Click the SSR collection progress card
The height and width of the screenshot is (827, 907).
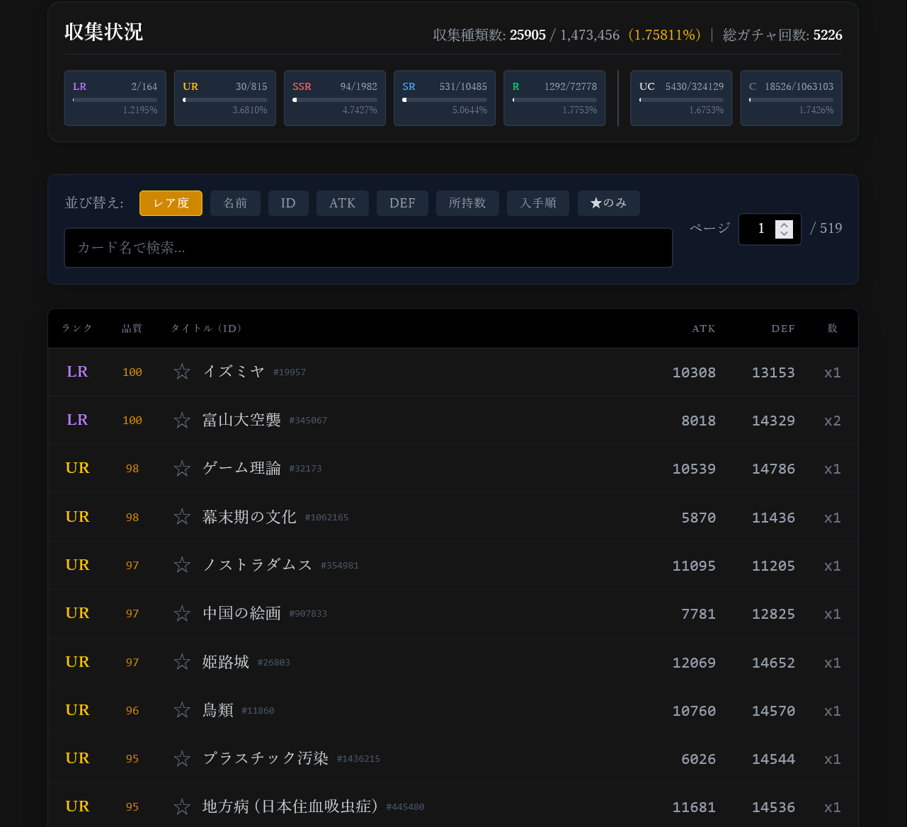pos(334,98)
